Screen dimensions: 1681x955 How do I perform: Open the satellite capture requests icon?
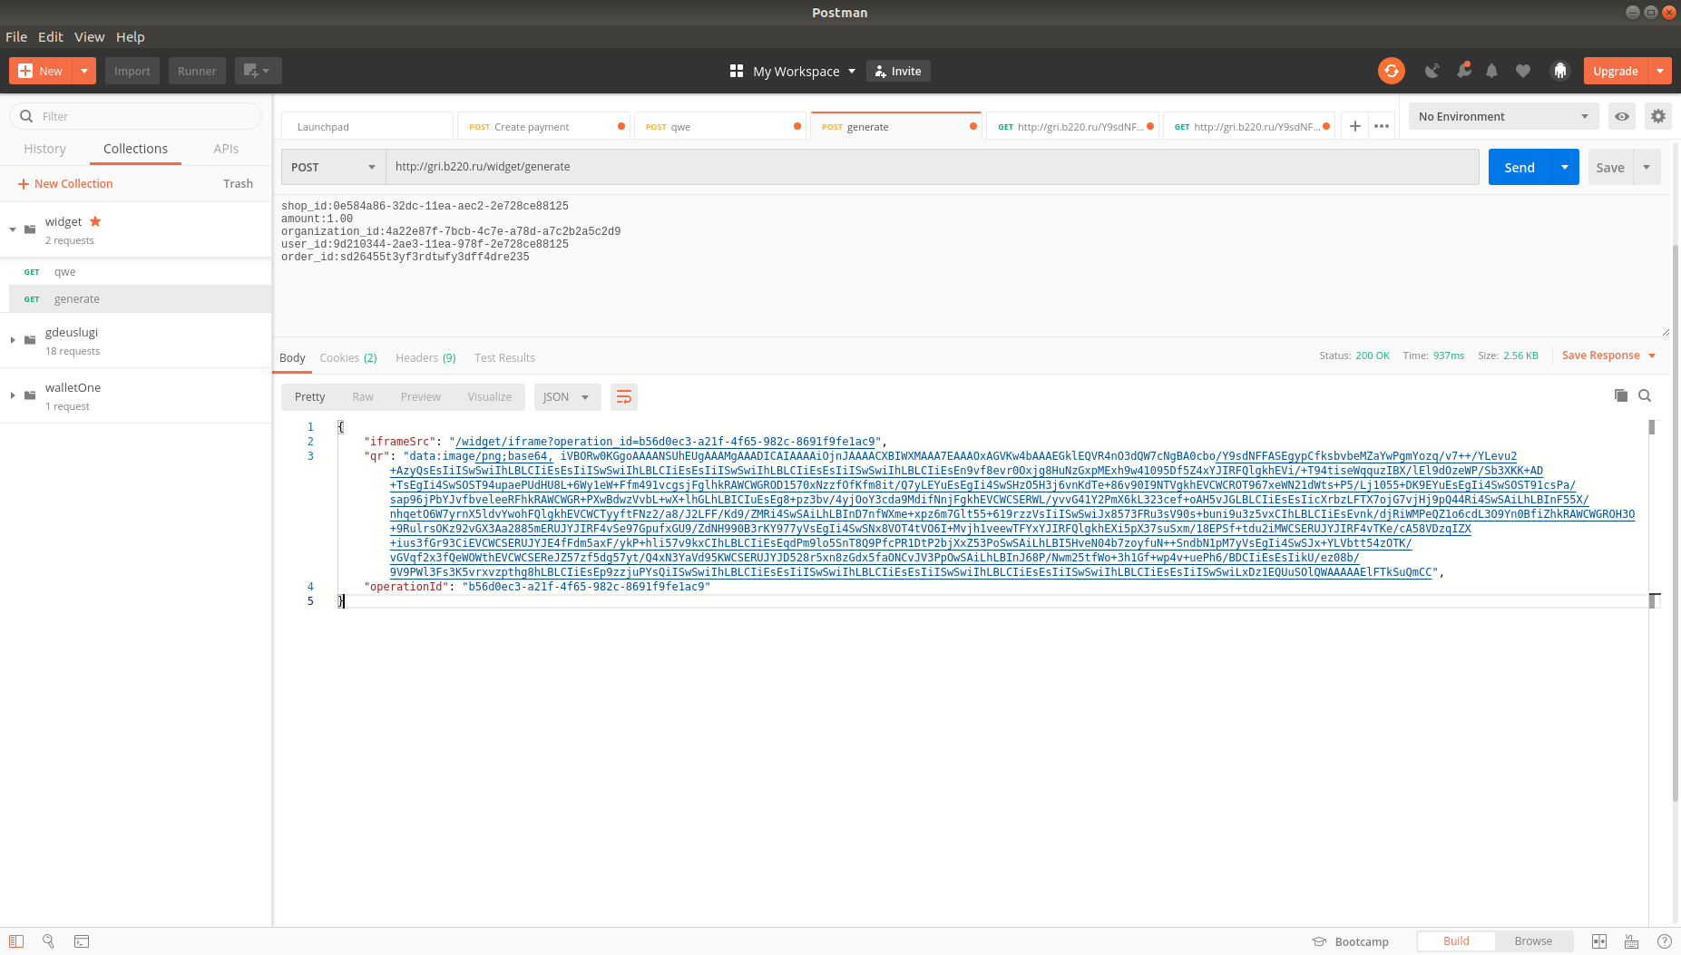(1432, 71)
